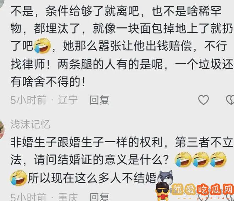The image size is (234, 201).
Task: Reply to the Chongqing comment via 回复
Action: (x=99, y=197)
